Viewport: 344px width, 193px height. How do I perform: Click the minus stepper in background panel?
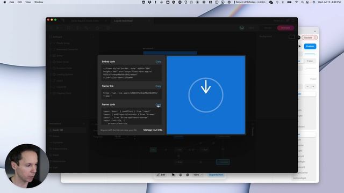307,87
